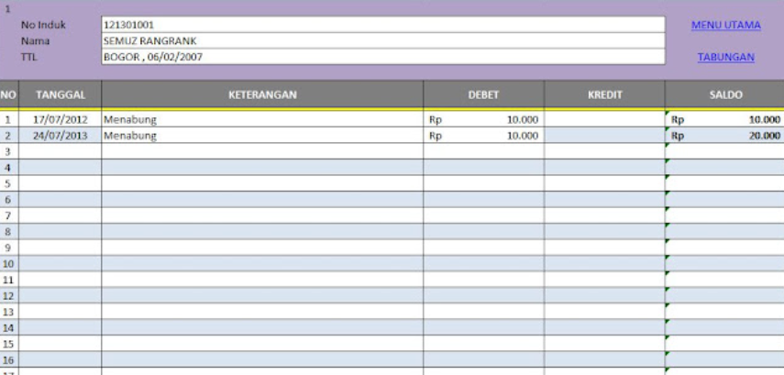Open the MENU UTAMA link
784x375 pixels.
725,26
